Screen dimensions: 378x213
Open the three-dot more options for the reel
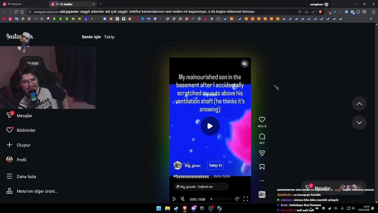click(x=262, y=180)
